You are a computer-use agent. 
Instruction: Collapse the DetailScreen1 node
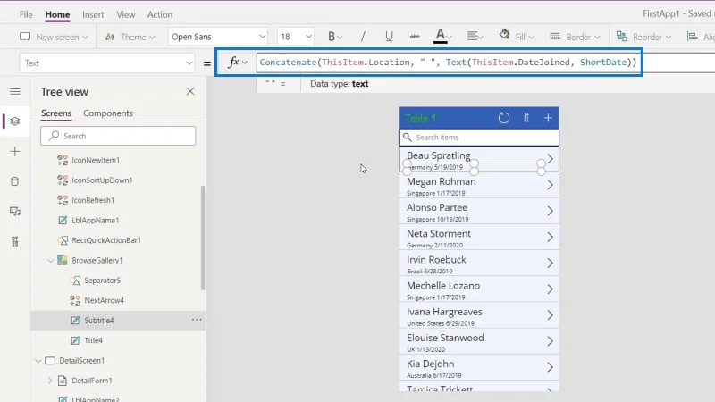38,361
